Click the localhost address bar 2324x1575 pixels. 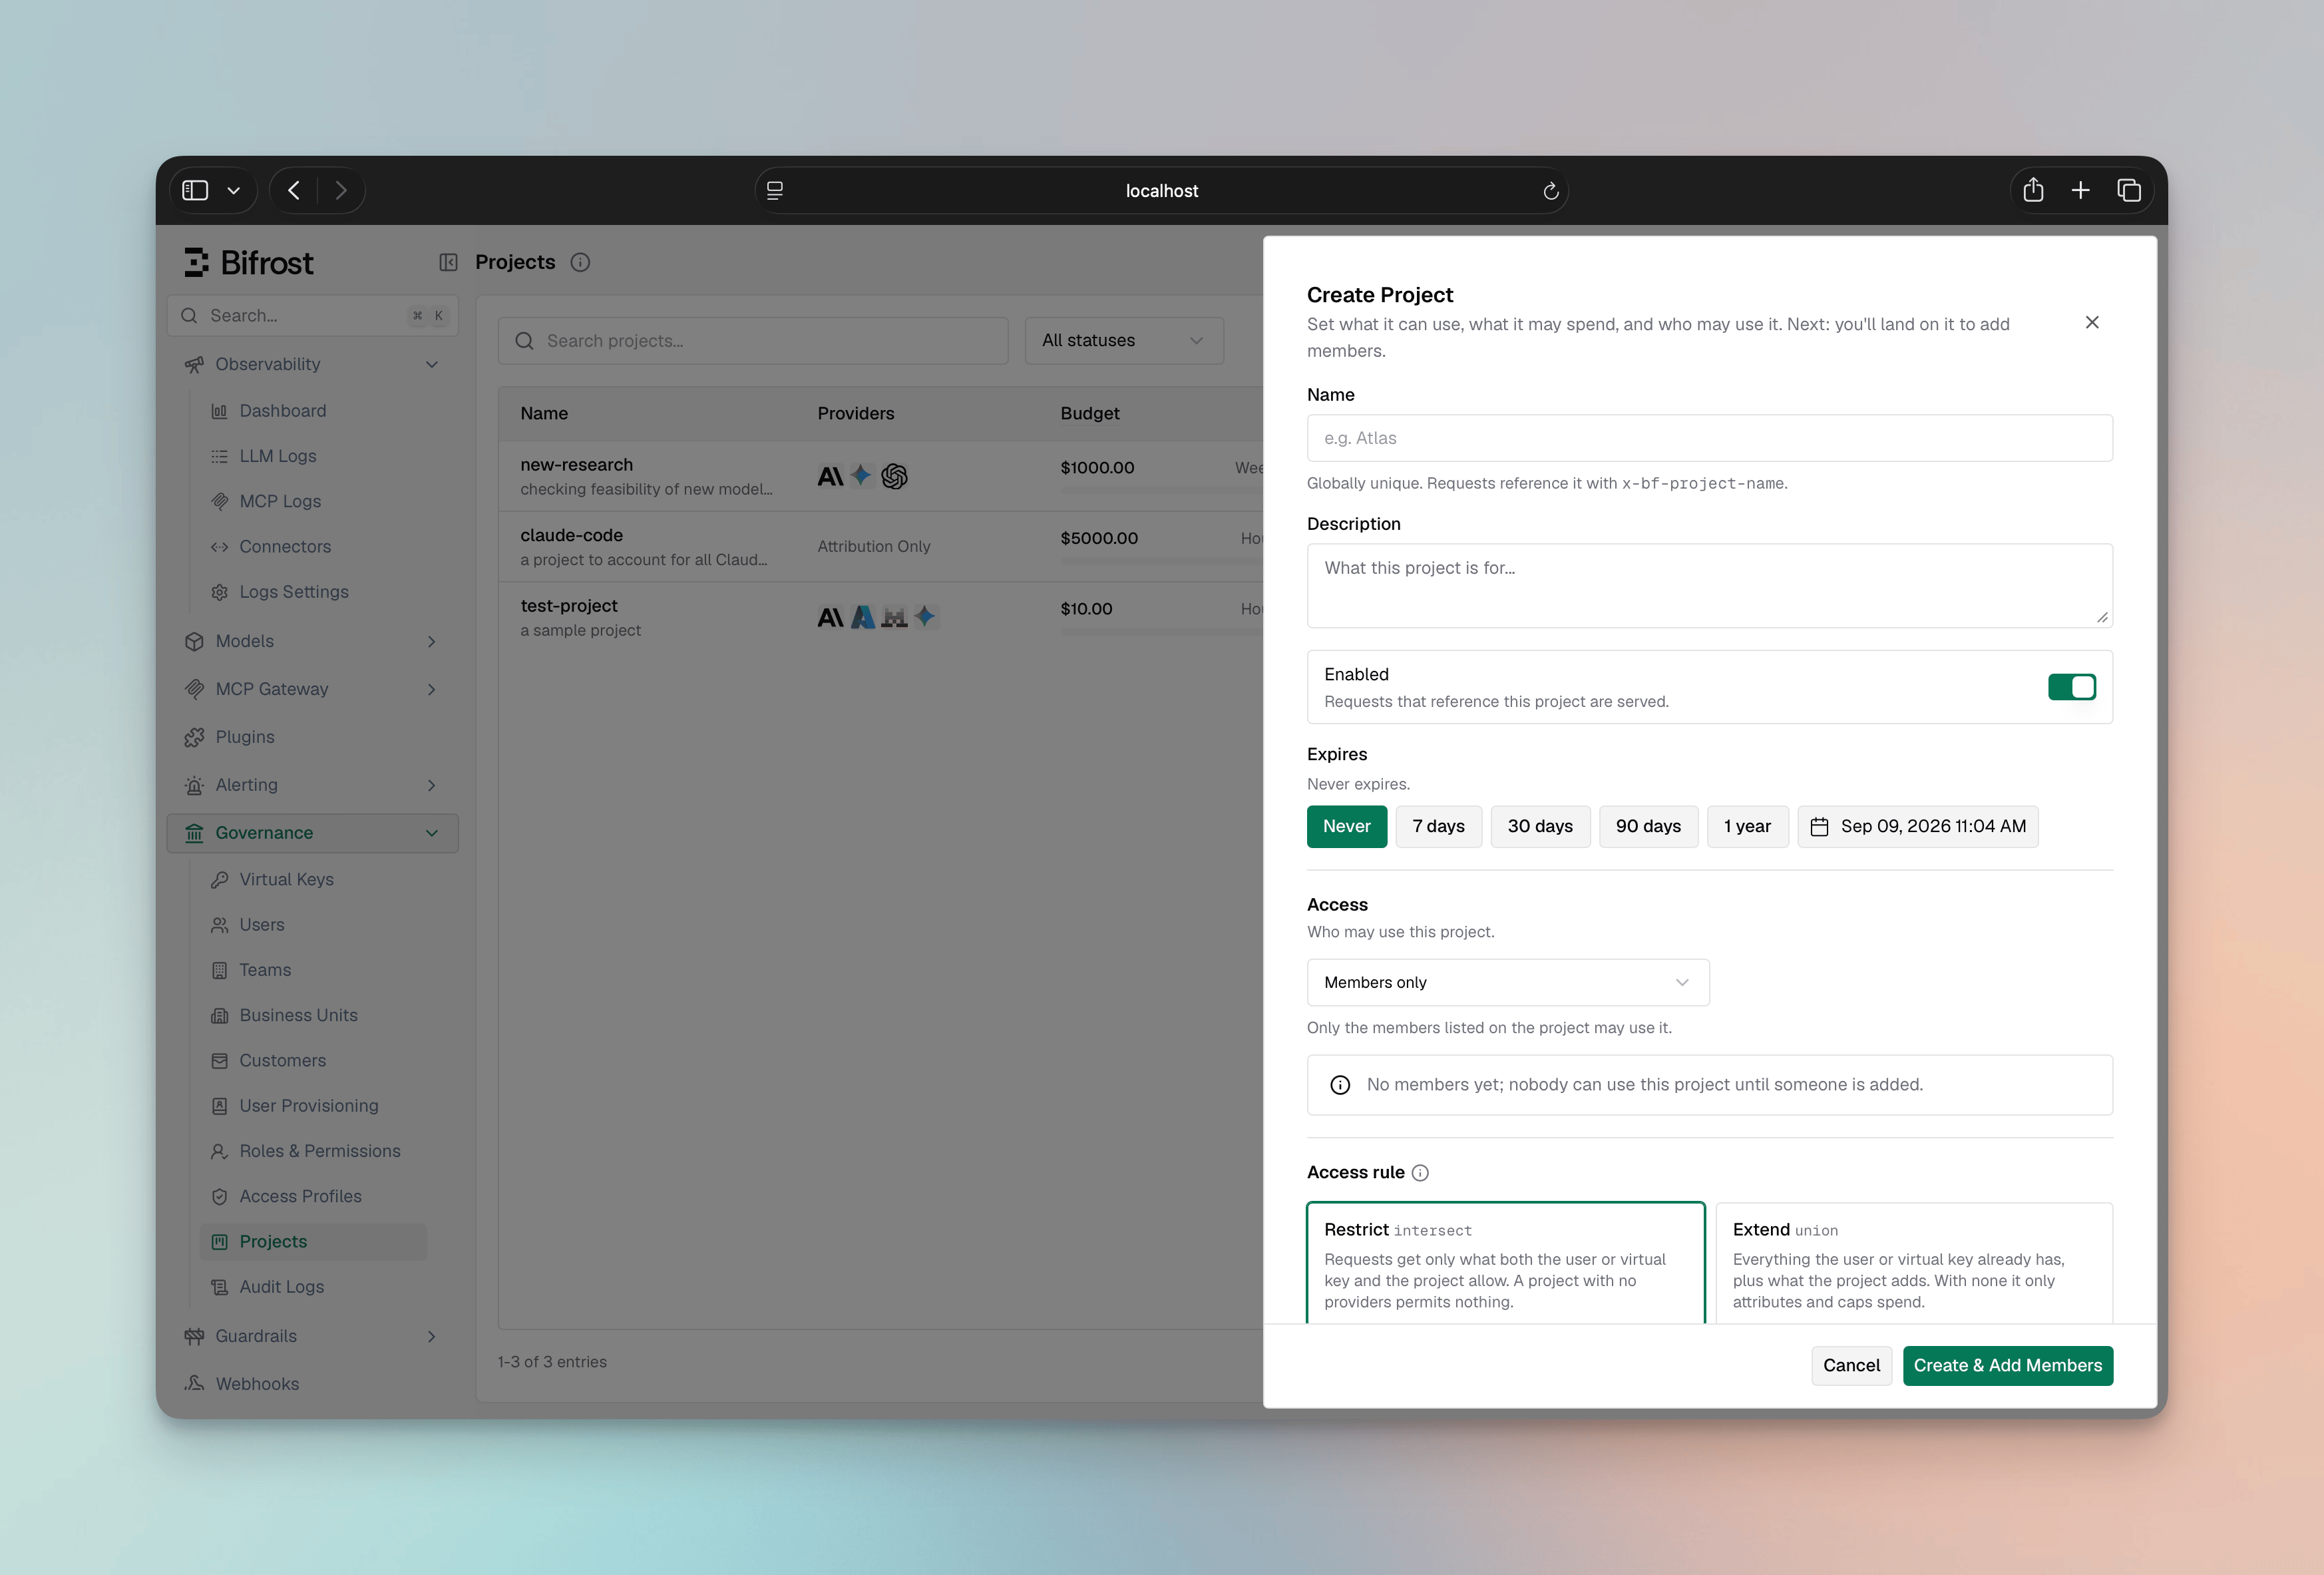click(x=1161, y=190)
